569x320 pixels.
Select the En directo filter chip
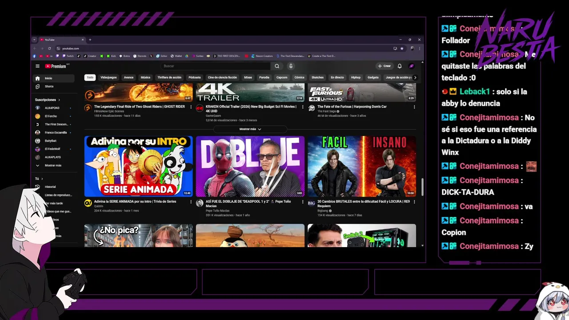pos(337,77)
